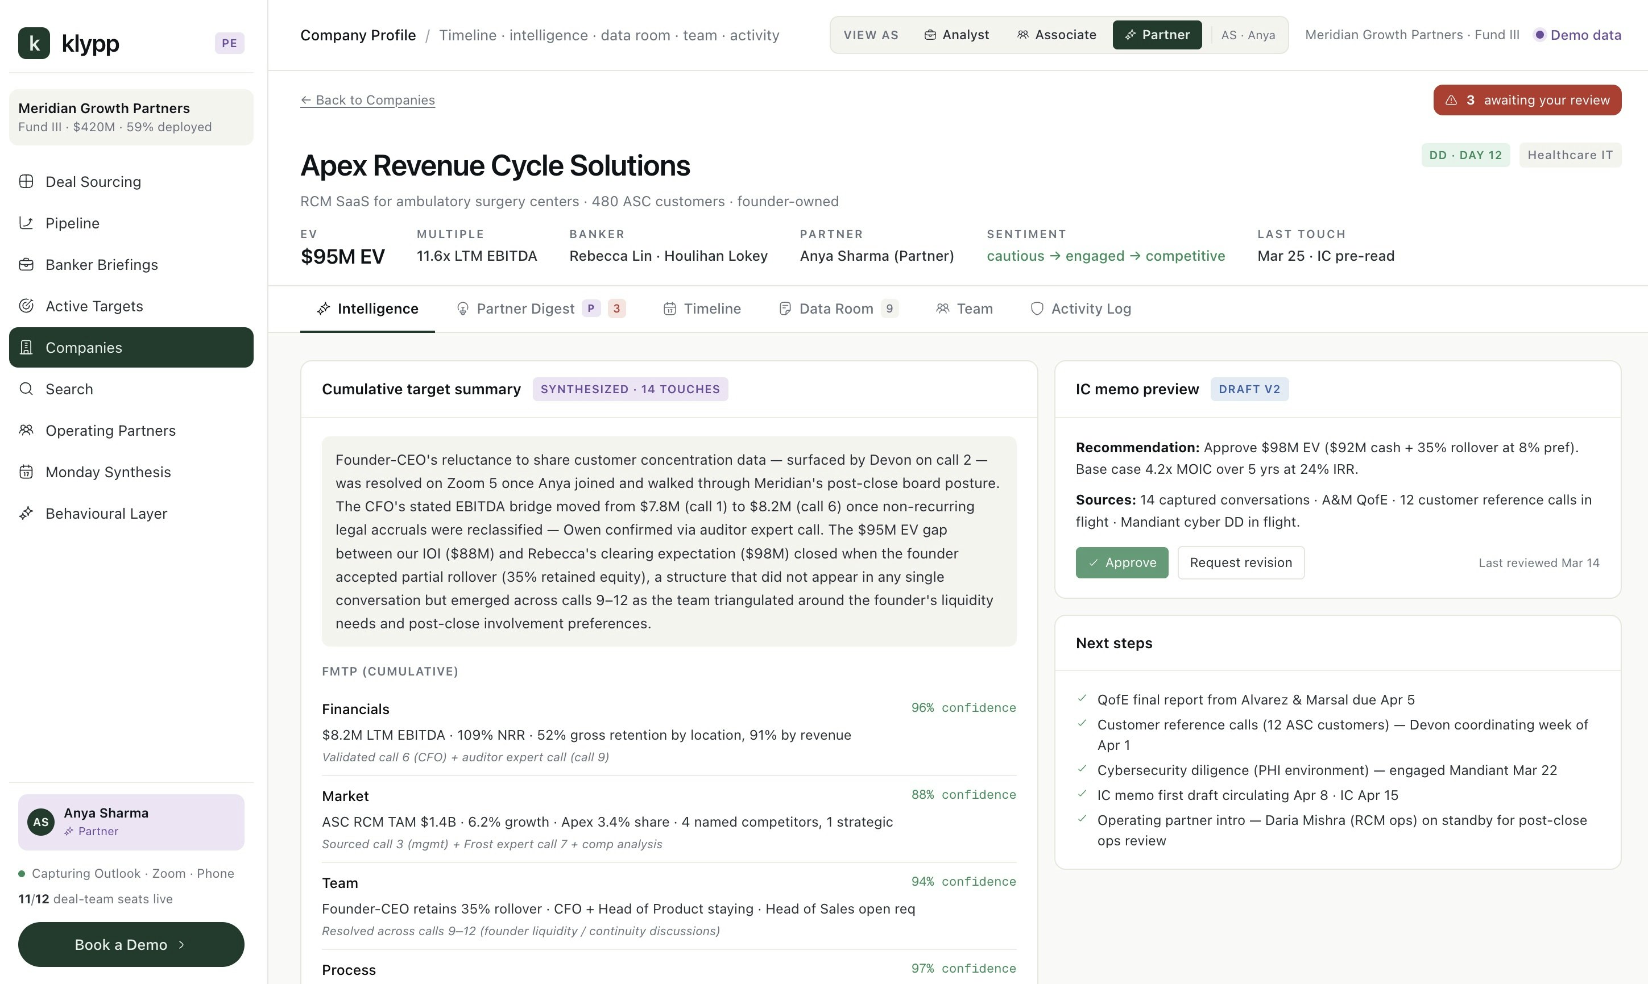Click the Team 94% confidence label
The width and height of the screenshot is (1648, 984).
[963, 881]
